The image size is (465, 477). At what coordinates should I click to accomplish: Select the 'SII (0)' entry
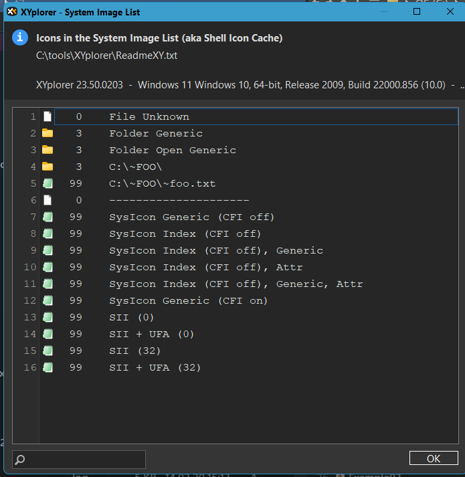(256, 317)
